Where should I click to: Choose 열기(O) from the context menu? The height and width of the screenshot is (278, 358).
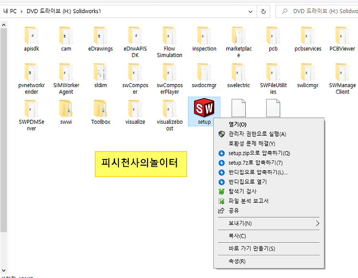tap(269, 124)
